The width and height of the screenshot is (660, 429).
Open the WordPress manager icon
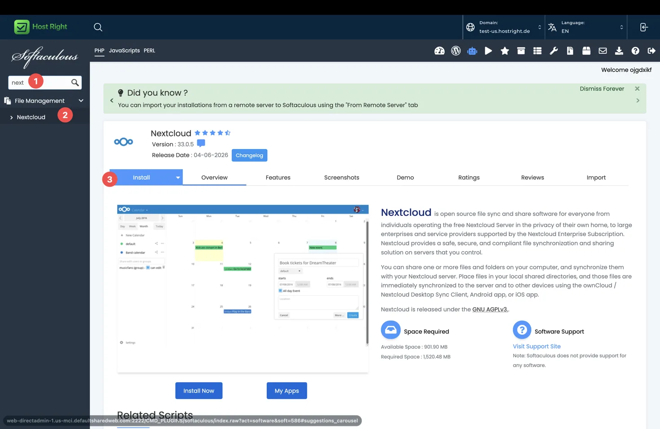tap(456, 51)
